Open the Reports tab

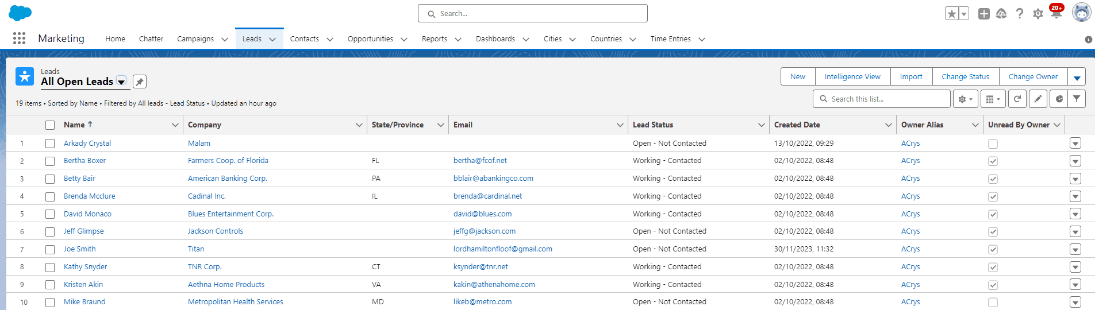(435, 39)
